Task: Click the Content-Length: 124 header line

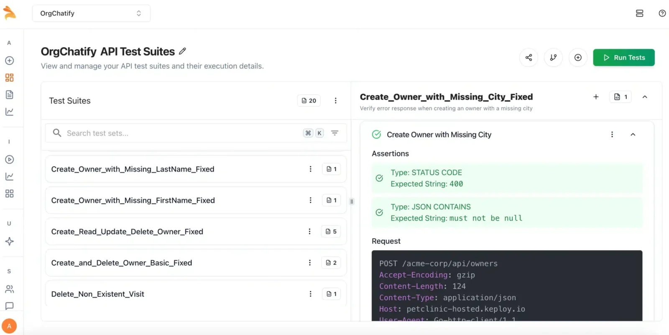Action: pyautogui.click(x=422, y=287)
